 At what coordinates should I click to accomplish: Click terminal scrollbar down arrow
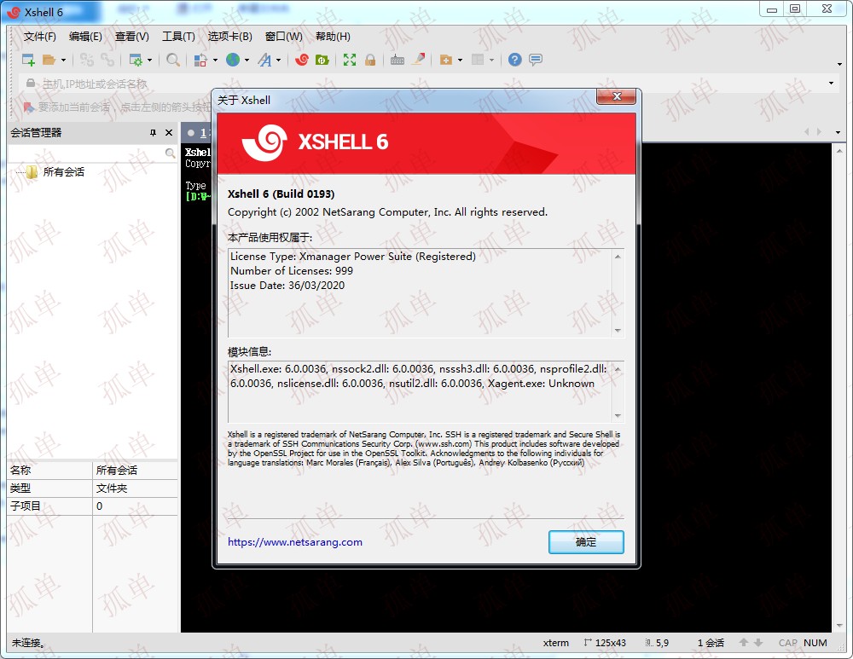pyautogui.click(x=839, y=625)
